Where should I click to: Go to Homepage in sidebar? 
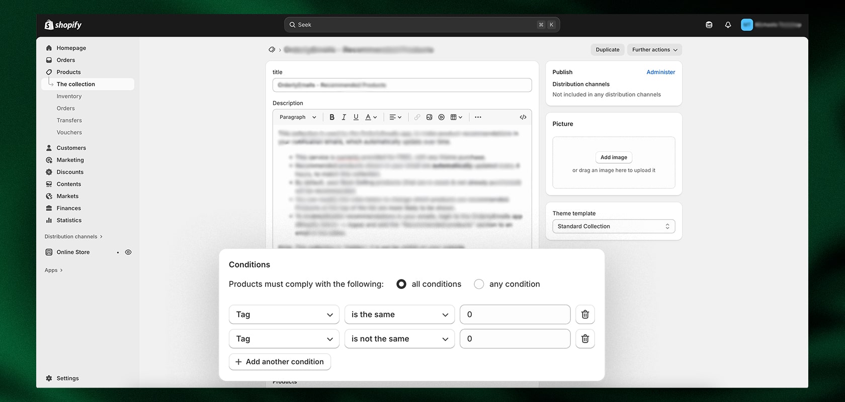71,48
